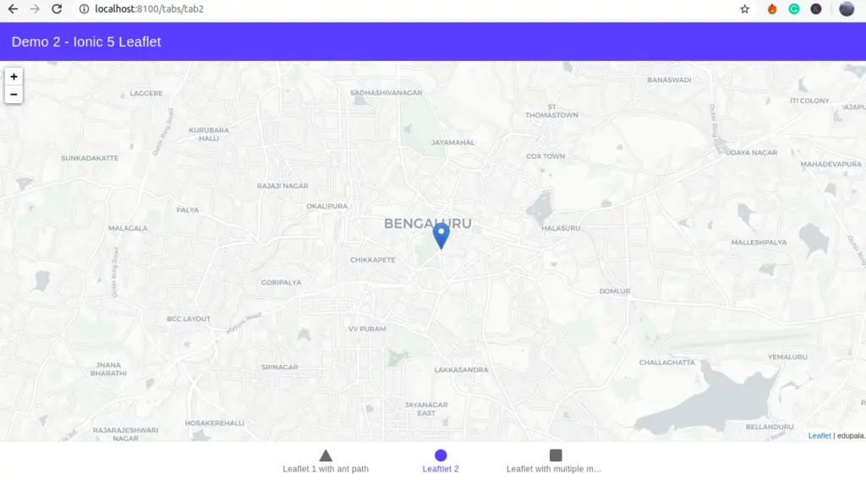Click the JAYANAGAR EAST map label
The height and width of the screenshot is (480, 866).
(x=426, y=409)
